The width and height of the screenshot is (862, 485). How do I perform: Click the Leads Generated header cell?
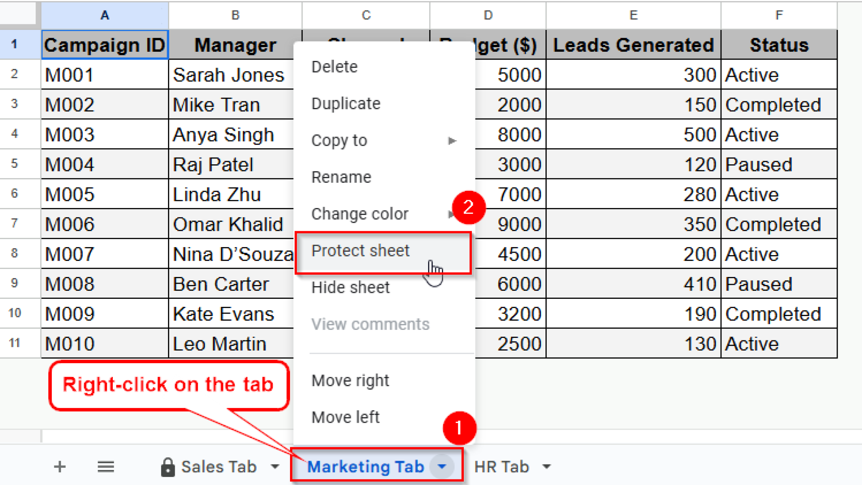(x=633, y=45)
